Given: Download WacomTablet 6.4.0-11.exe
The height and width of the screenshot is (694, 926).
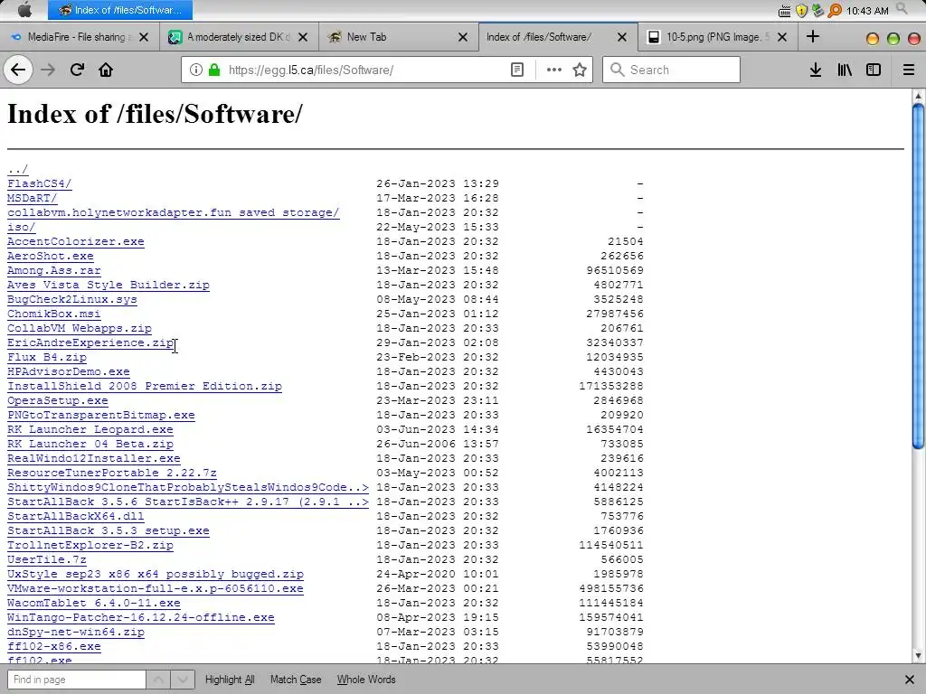Looking at the screenshot, I should [x=94, y=603].
